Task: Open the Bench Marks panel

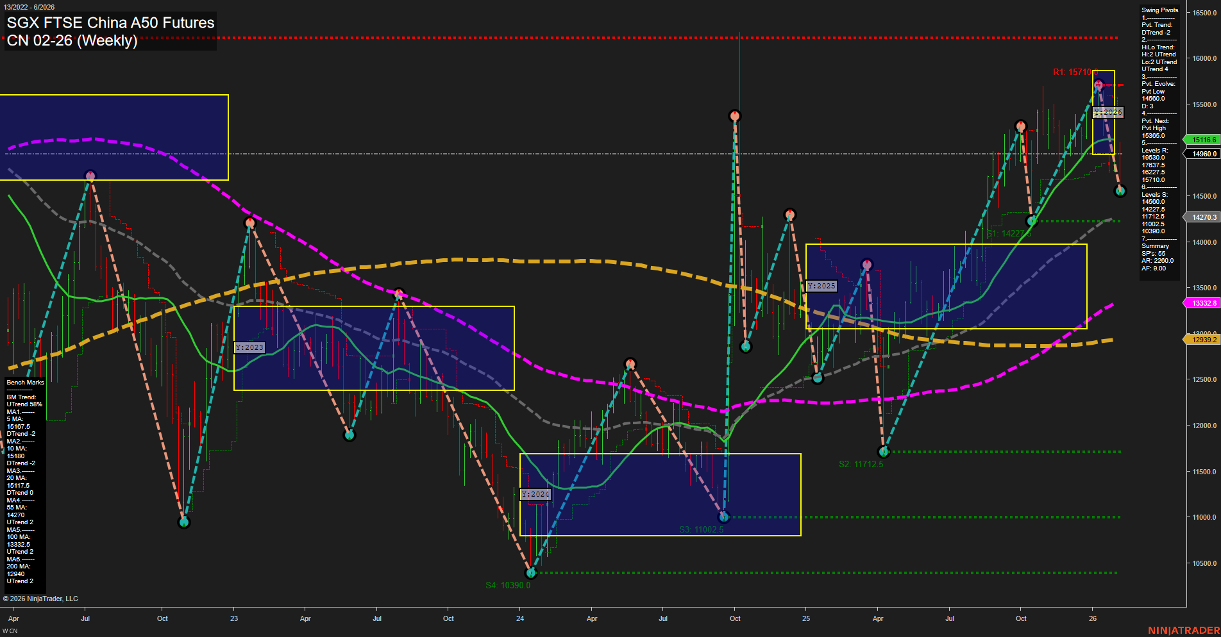Action: pyautogui.click(x=24, y=382)
